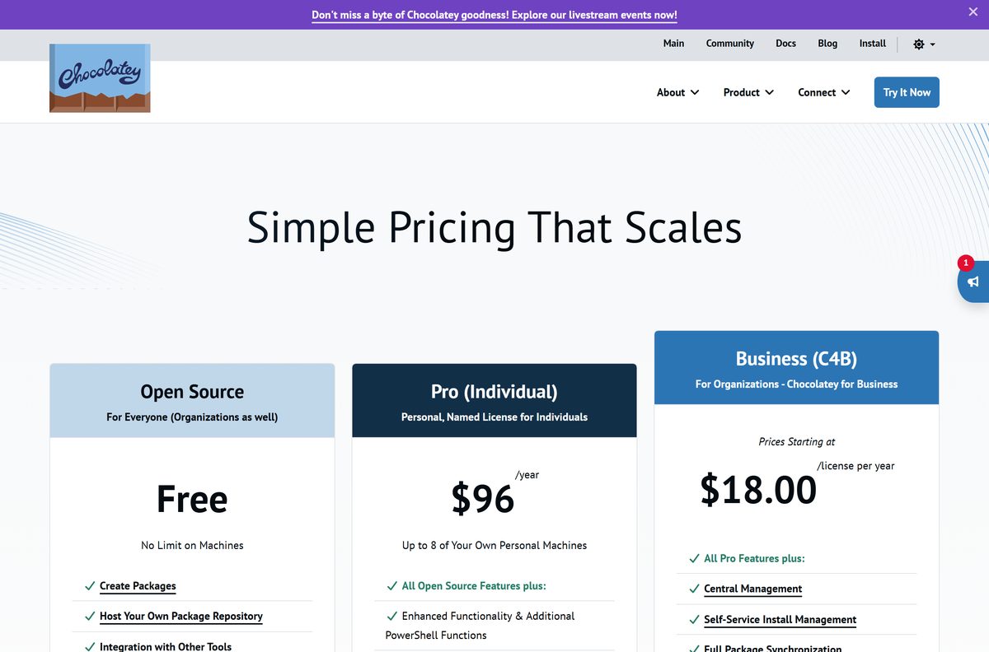Open the livestream events banner link
Image resolution: width=989 pixels, height=652 pixels.
pos(494,15)
